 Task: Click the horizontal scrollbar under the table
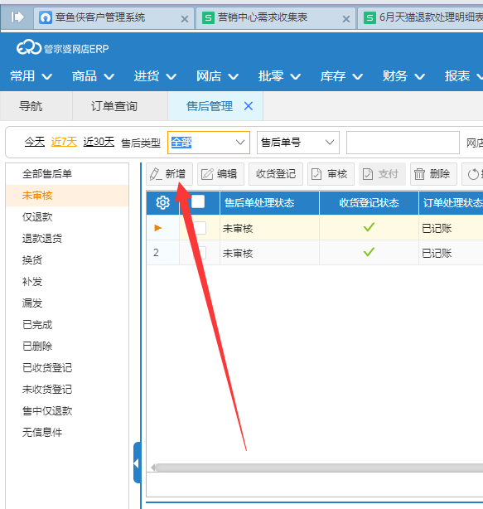tap(318, 468)
